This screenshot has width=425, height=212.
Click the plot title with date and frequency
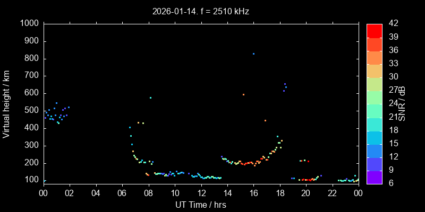click(200, 11)
